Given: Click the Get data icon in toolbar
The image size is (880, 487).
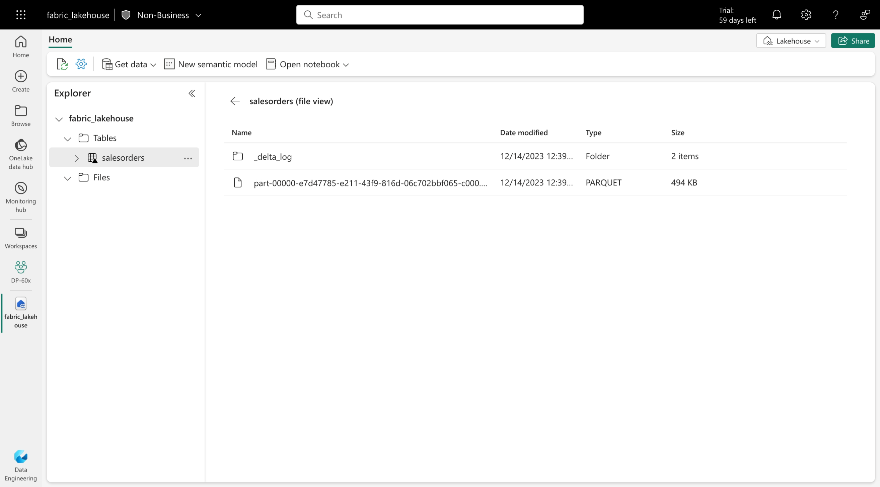Looking at the screenshot, I should click(x=107, y=64).
